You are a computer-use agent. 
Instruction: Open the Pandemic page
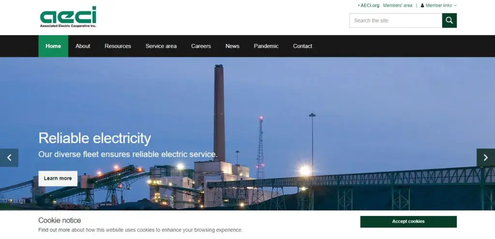coord(266,46)
